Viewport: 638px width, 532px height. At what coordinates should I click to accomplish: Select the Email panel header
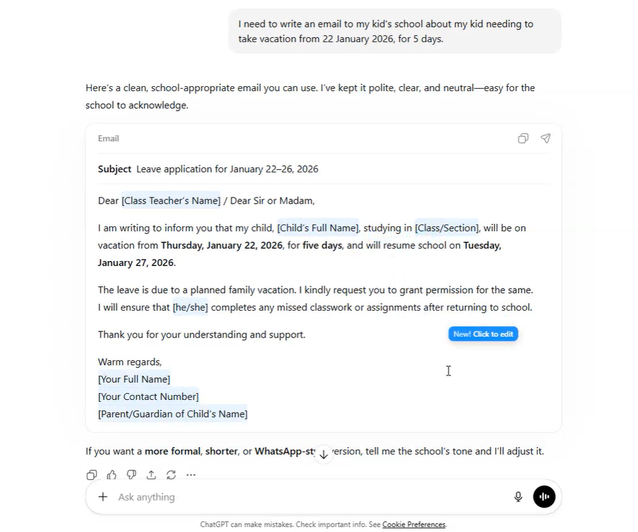[108, 138]
